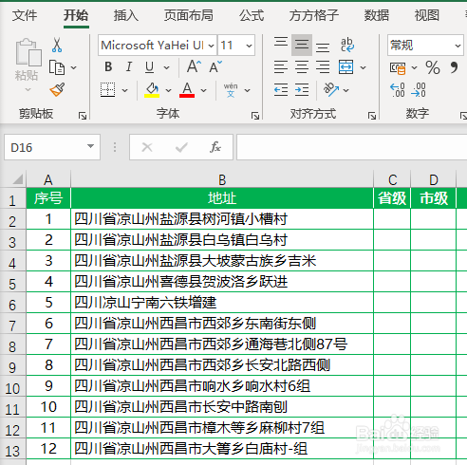Click cell 四川凉山宁南六铁增建
The width and height of the screenshot is (467, 465).
[x=222, y=303]
